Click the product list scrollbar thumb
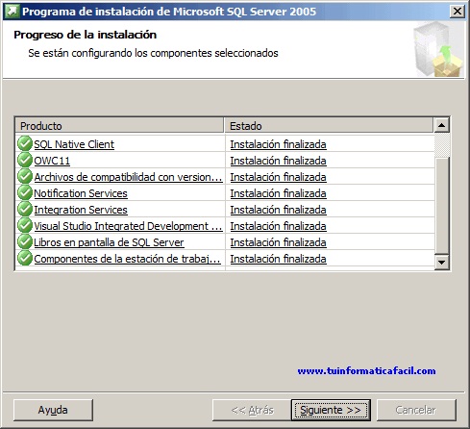This screenshot has height=429, width=470. point(441,205)
